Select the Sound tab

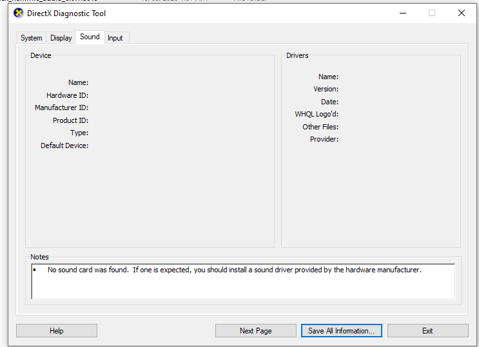click(90, 37)
